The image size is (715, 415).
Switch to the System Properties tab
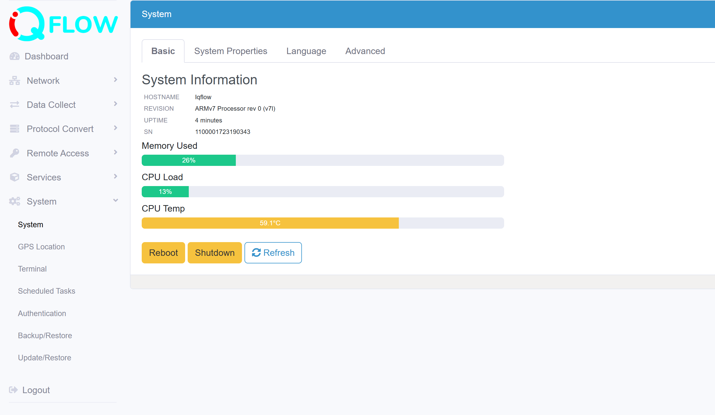[231, 51]
